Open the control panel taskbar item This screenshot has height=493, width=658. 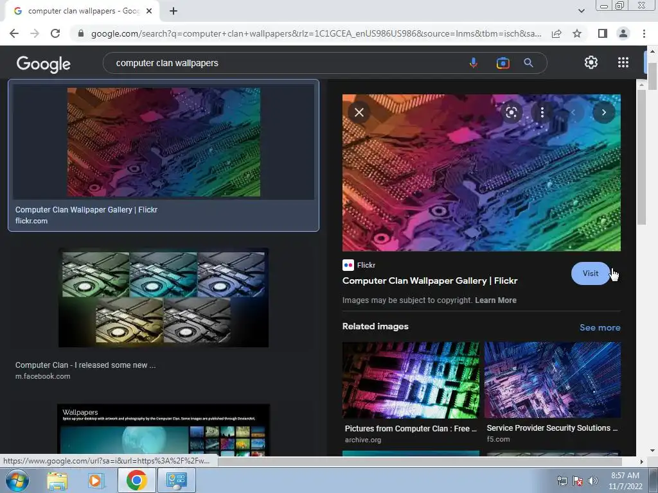[176, 480]
